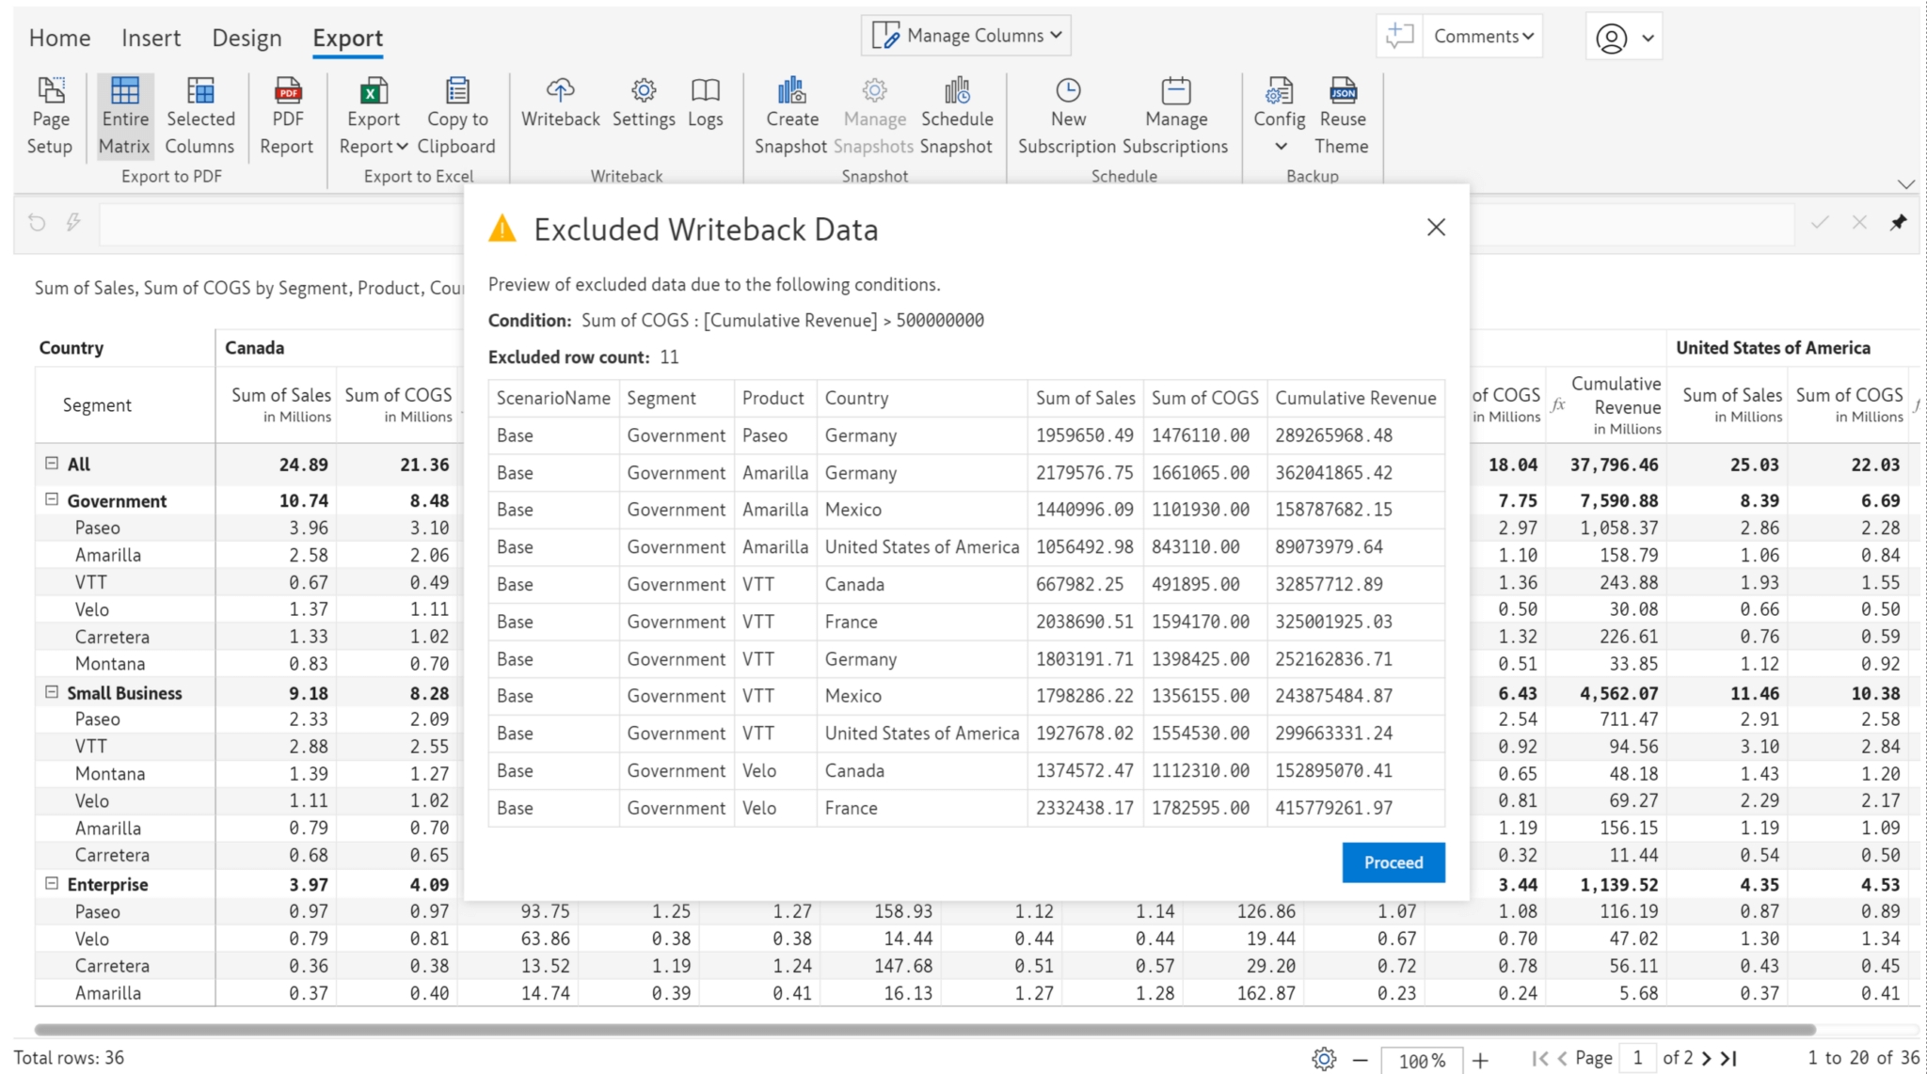Open the Manage Columns dropdown
Viewport: 1927px width, 1074px height.
pyautogui.click(x=966, y=36)
